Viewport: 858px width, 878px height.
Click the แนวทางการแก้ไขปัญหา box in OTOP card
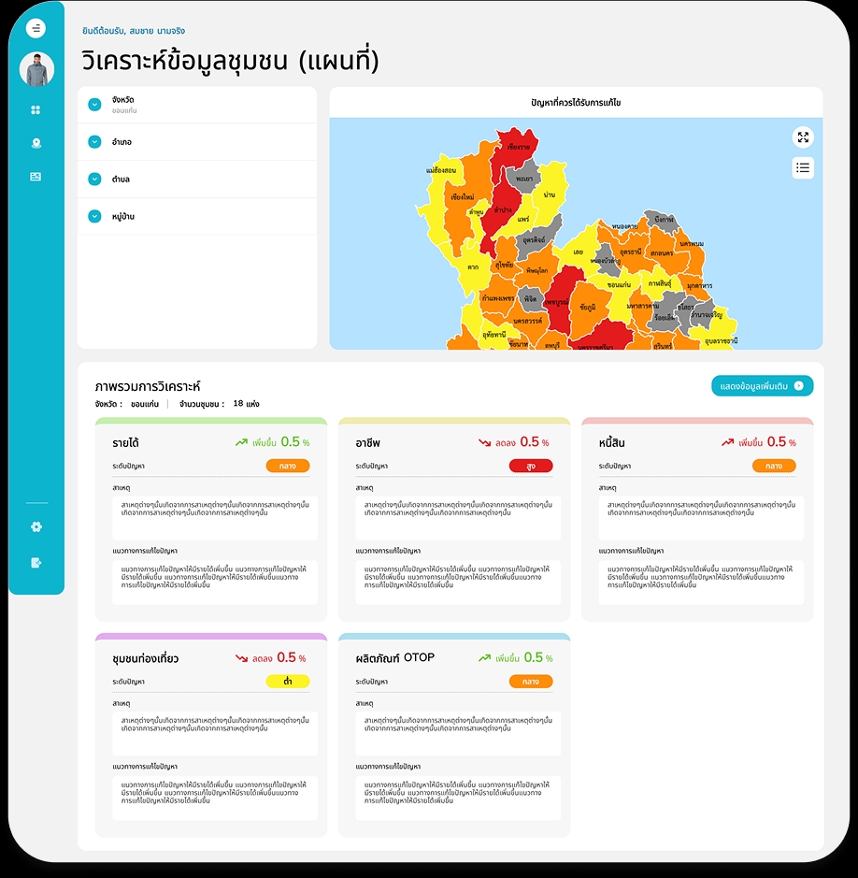click(458, 798)
